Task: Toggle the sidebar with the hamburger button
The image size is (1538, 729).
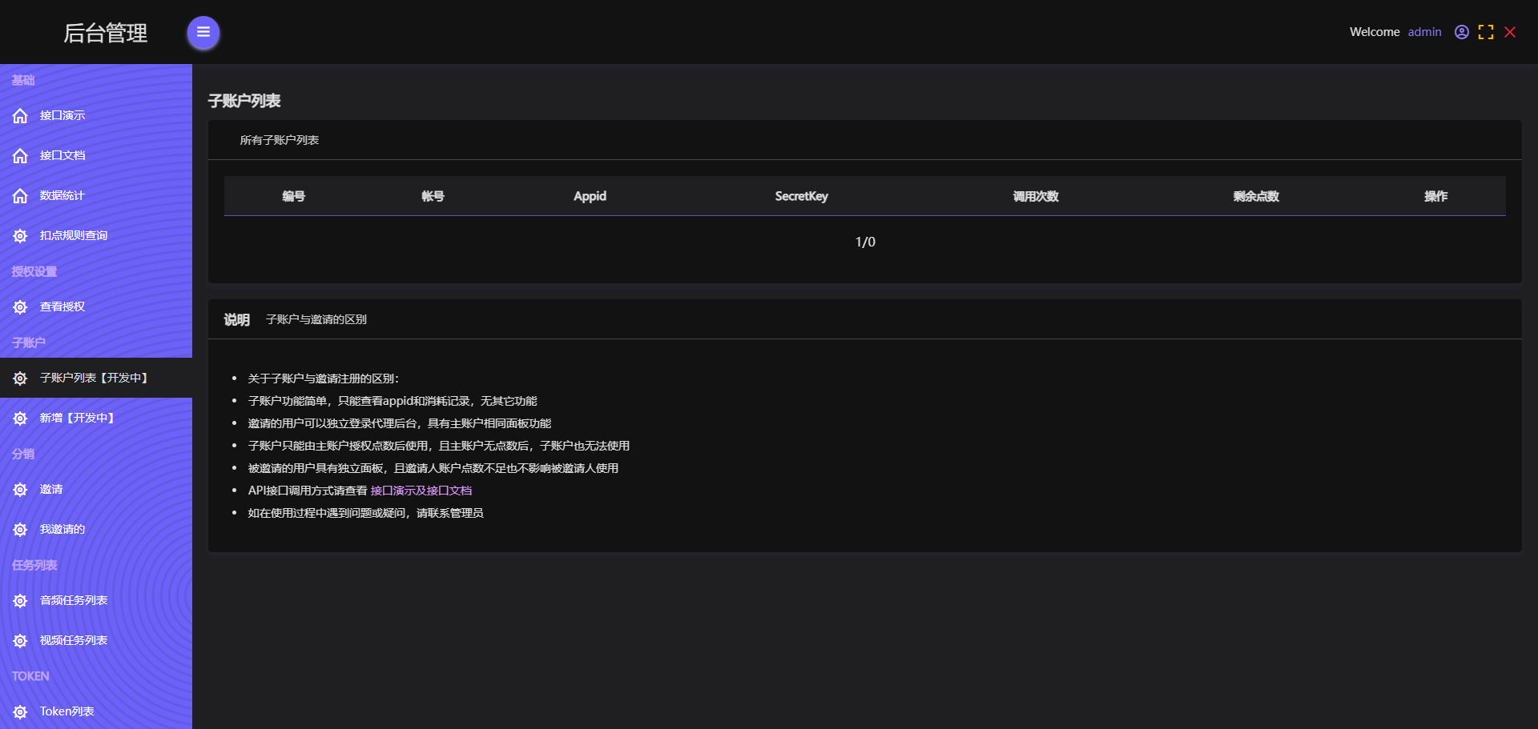Action: coord(203,33)
